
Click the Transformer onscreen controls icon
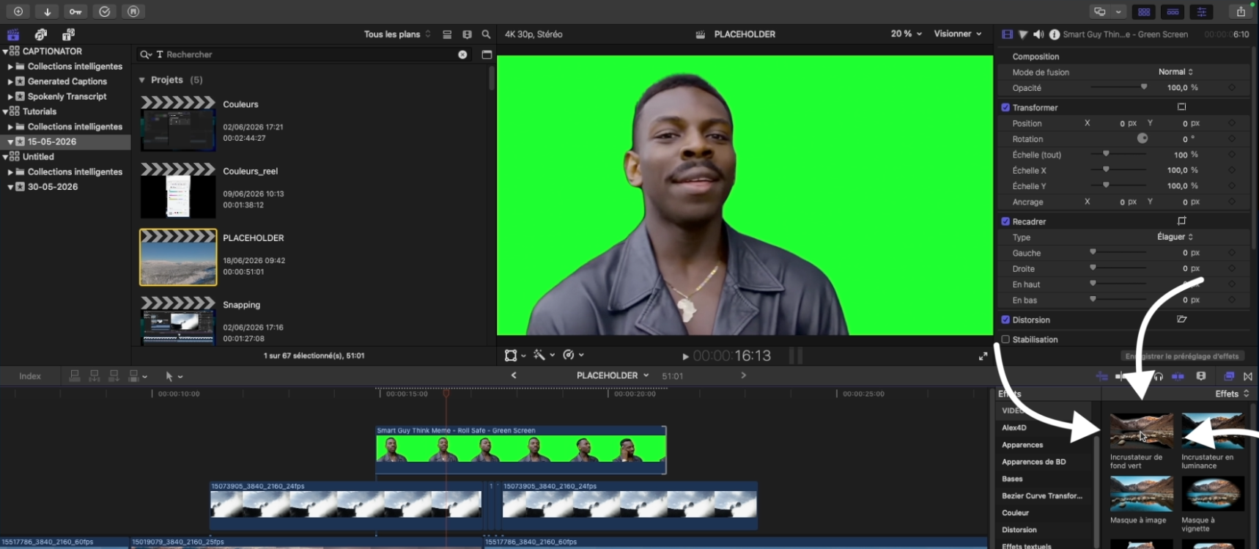tap(1181, 107)
